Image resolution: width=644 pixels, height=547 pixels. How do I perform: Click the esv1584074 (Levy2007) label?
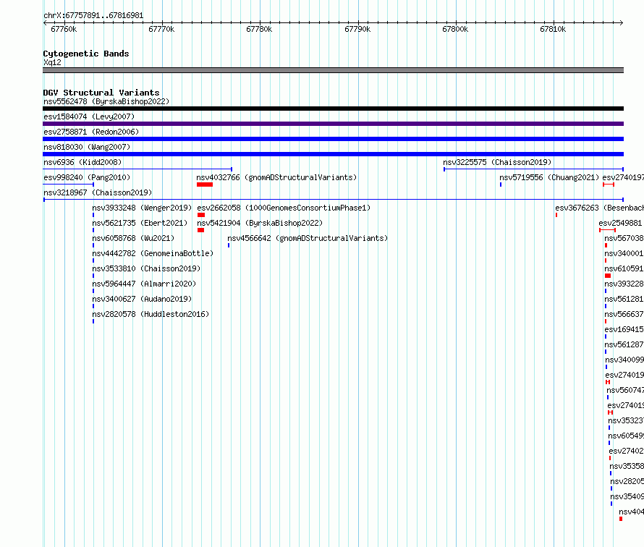(x=89, y=116)
